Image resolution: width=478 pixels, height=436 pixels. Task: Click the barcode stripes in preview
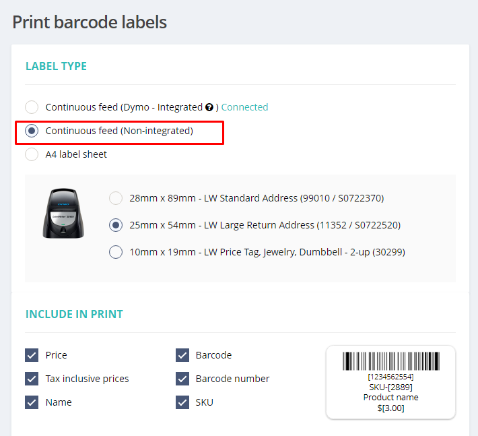390,361
